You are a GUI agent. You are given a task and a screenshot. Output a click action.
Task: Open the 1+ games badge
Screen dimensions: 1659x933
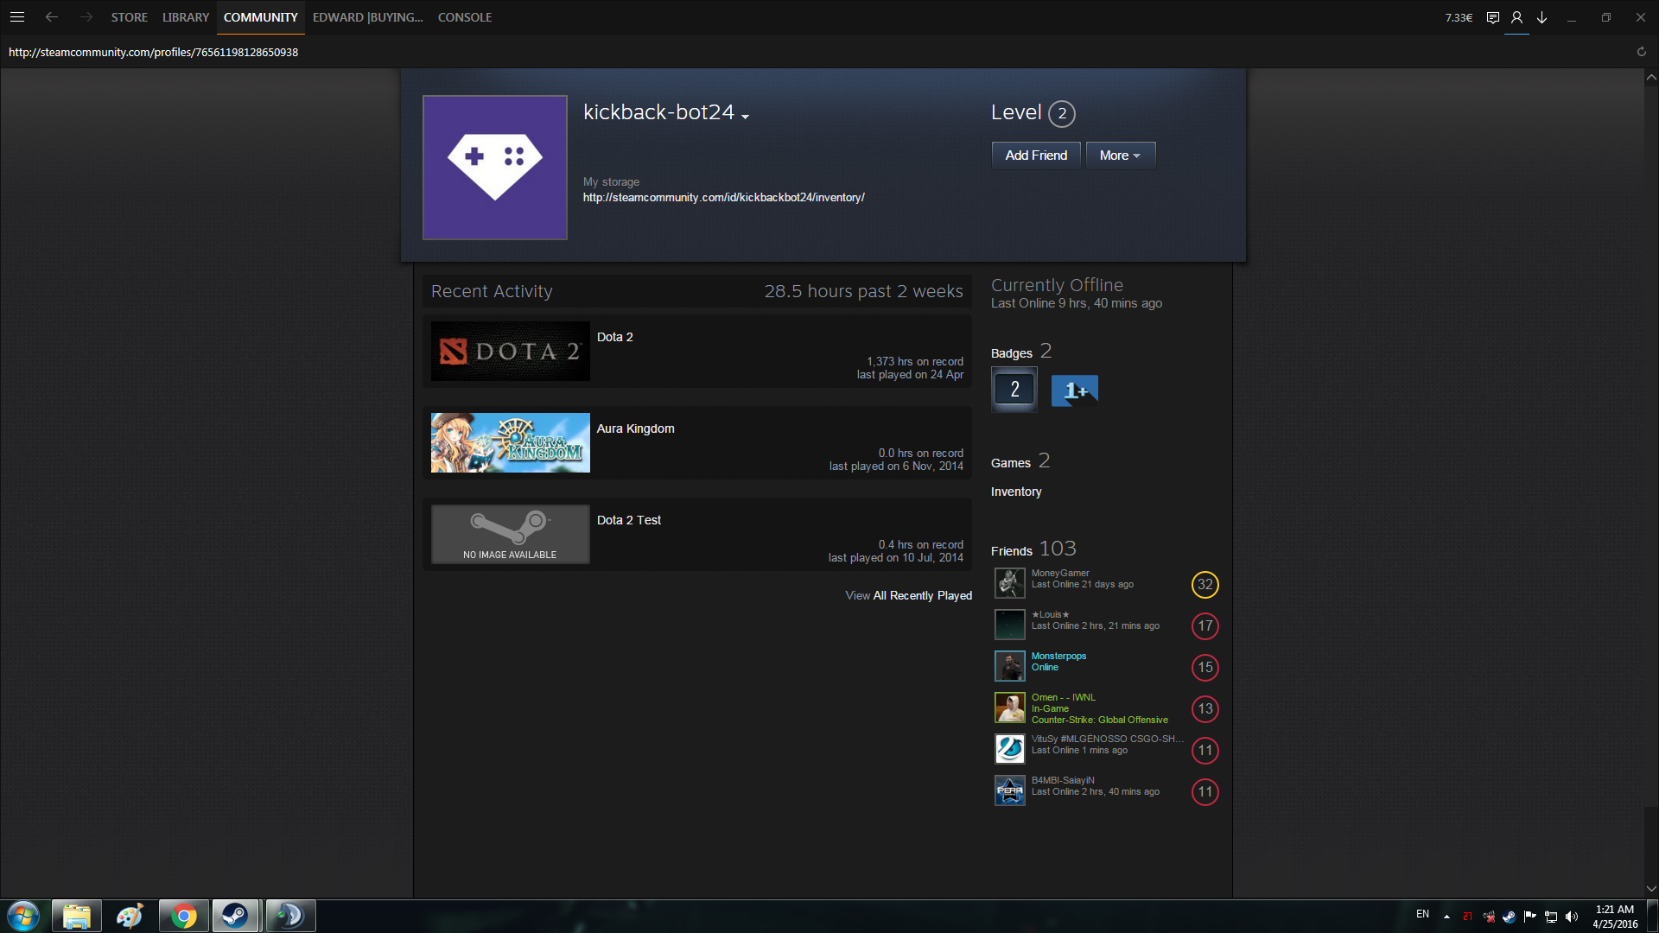[1074, 390]
